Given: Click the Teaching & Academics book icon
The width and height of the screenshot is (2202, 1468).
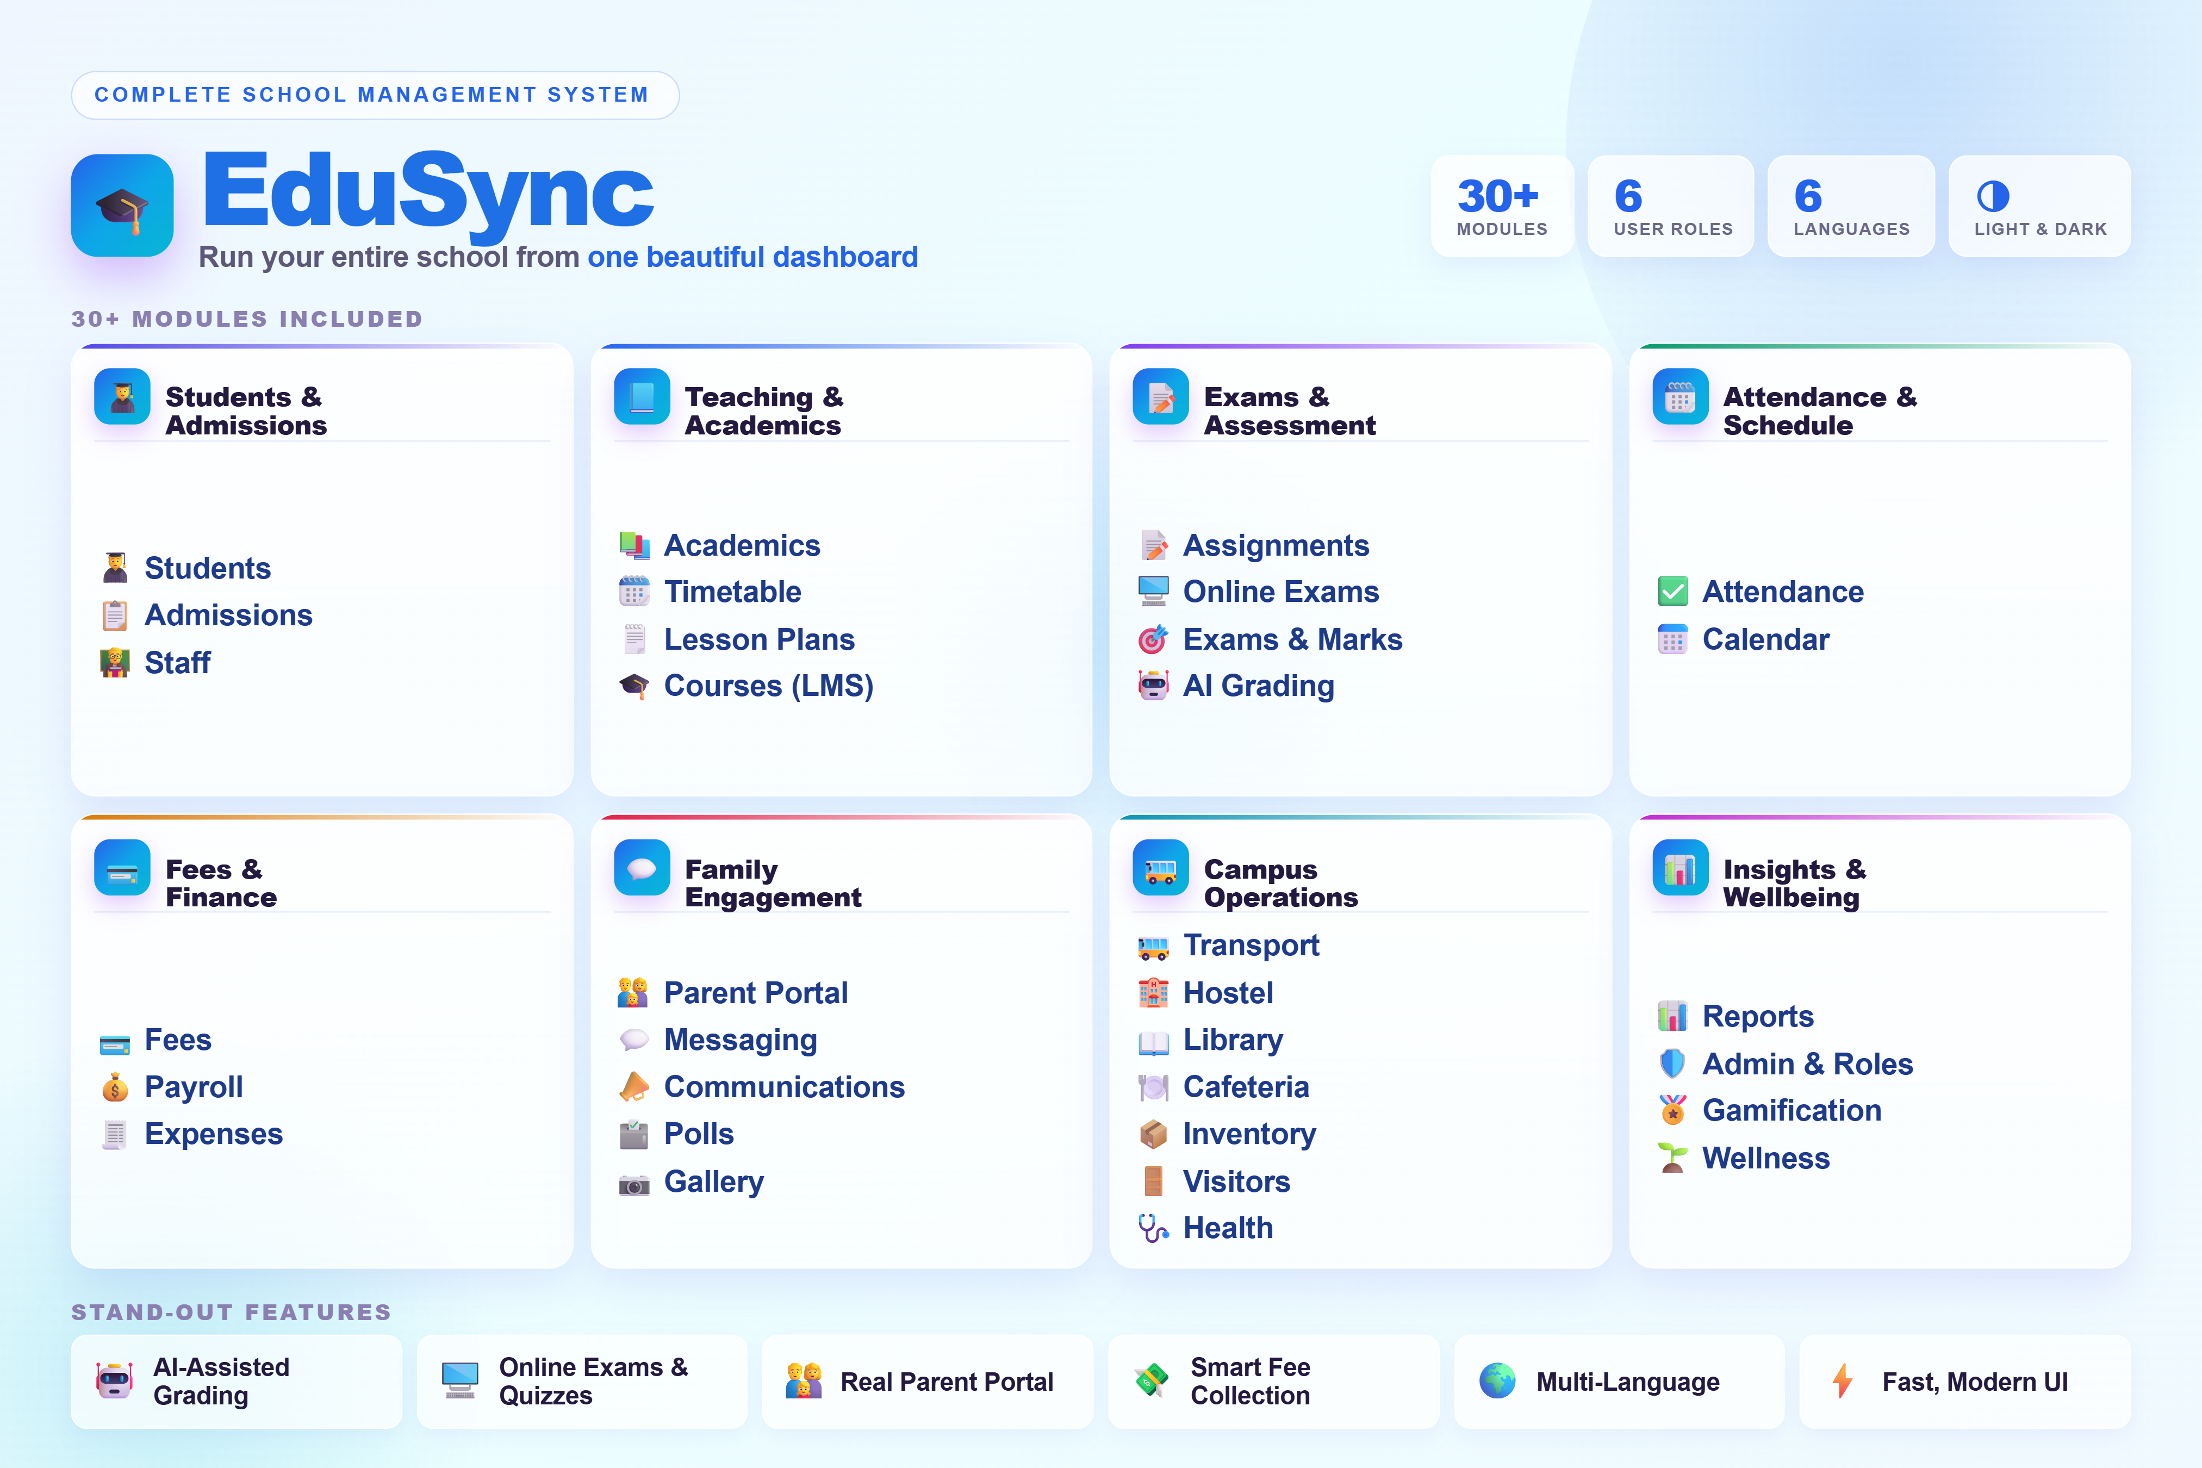Looking at the screenshot, I should click(x=642, y=397).
